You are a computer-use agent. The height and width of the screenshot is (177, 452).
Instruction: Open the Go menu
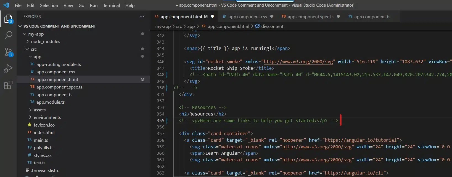pyautogui.click(x=81, y=5)
